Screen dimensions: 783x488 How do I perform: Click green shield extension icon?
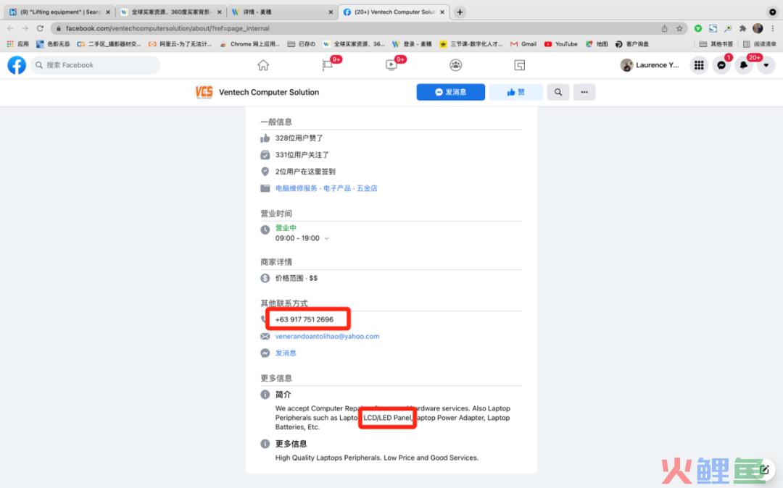coord(698,28)
